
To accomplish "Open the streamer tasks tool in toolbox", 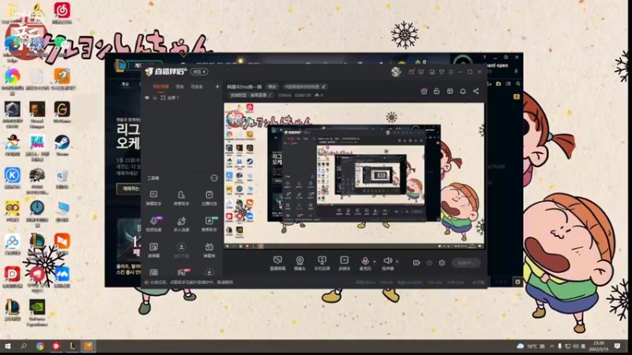I will pyautogui.click(x=209, y=198).
